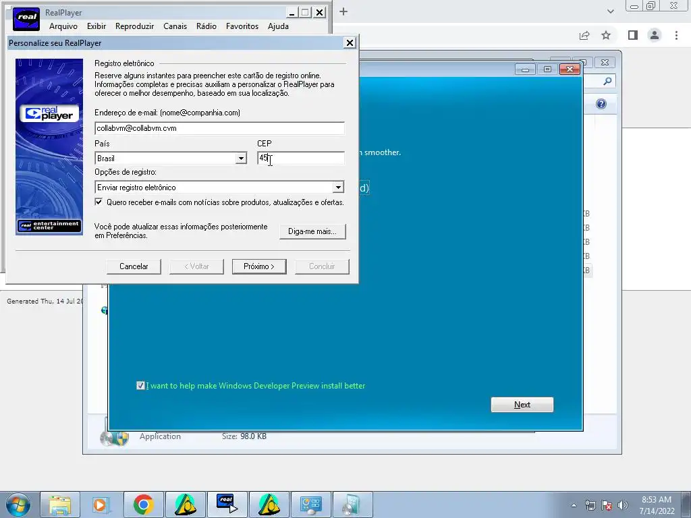691x518 pixels.
Task: Click the Application file type label
Action: click(160, 436)
